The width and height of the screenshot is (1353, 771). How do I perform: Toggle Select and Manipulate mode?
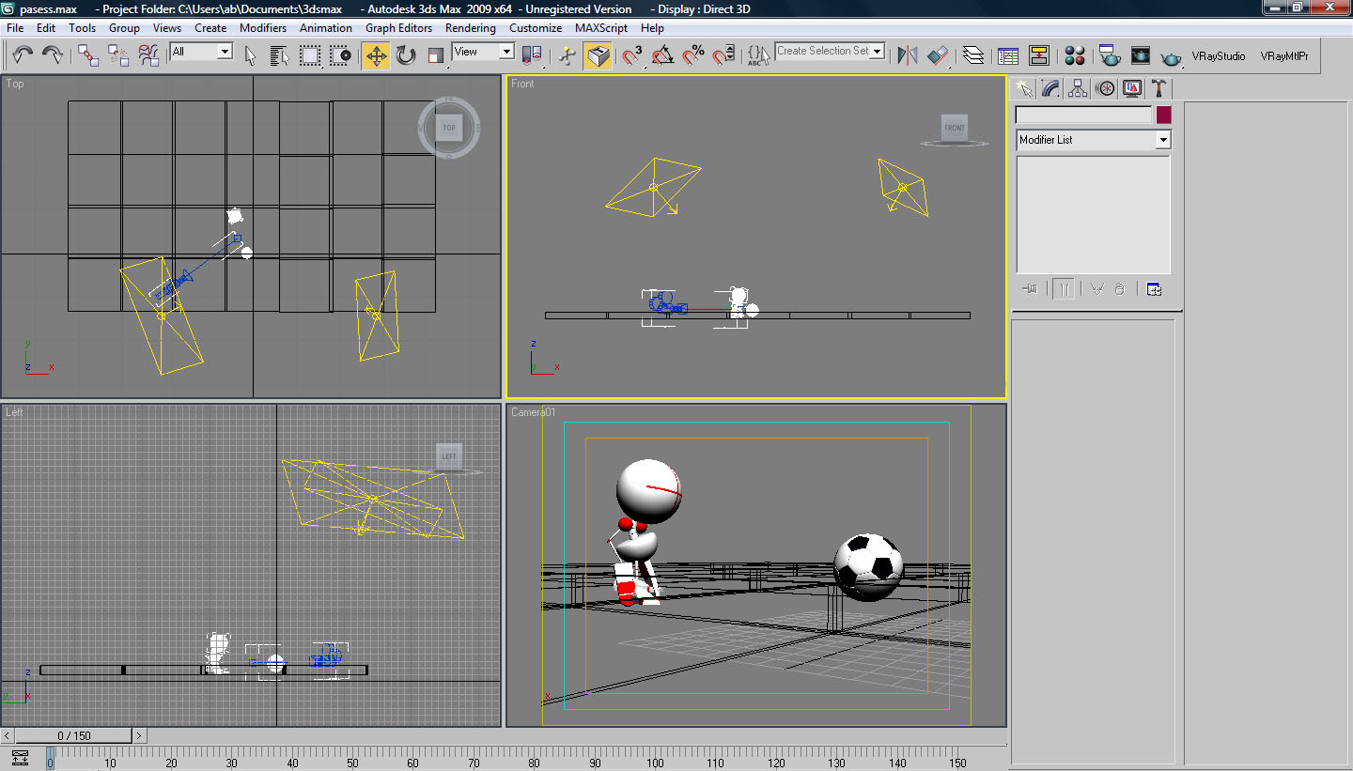[568, 55]
